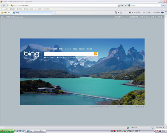Click the Help question-mark icon
Image resolution: width=167 pixels, height=133 pixels.
162,12
